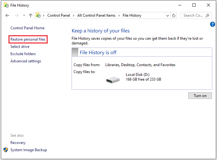Open Restore personal files
Viewport: 217px width, 160px height.
pyautogui.click(x=28, y=39)
